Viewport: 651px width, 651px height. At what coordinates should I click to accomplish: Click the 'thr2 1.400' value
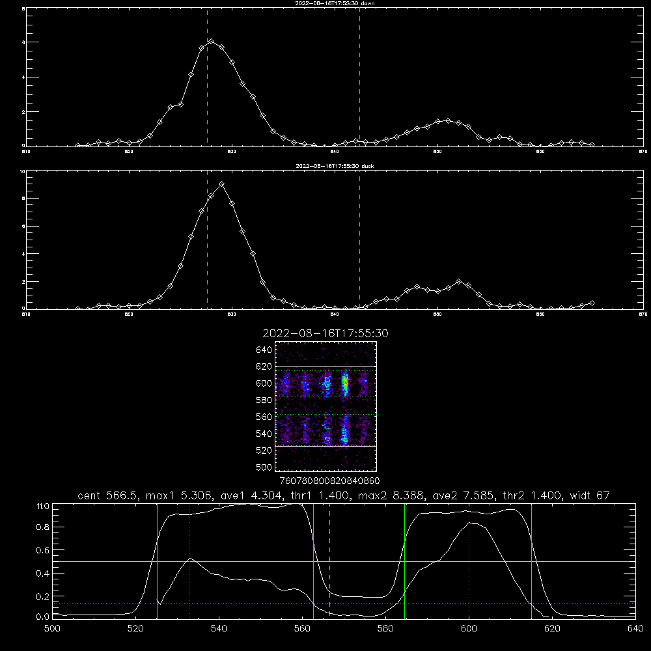533,495
